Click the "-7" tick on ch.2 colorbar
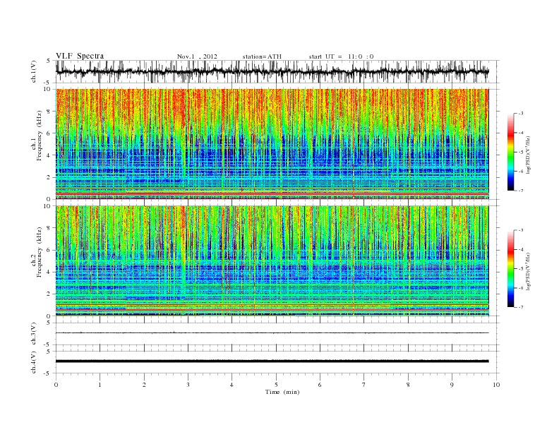The height and width of the screenshot is (432, 559). pos(521,307)
